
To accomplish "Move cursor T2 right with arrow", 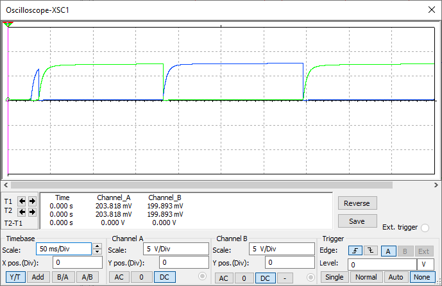I will tap(32, 212).
